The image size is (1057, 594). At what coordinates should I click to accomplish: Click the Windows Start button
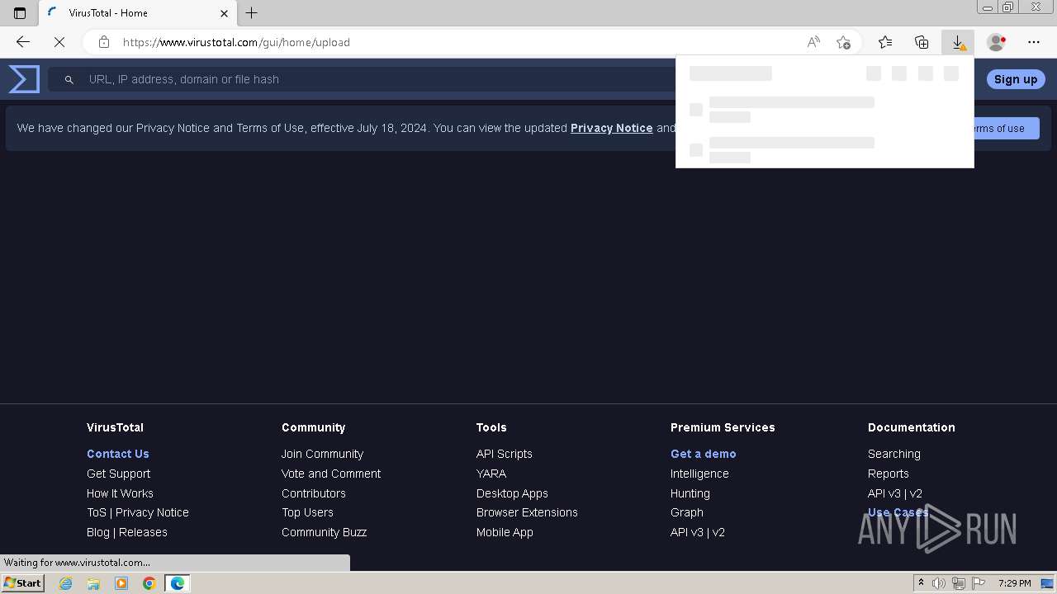pos(22,583)
